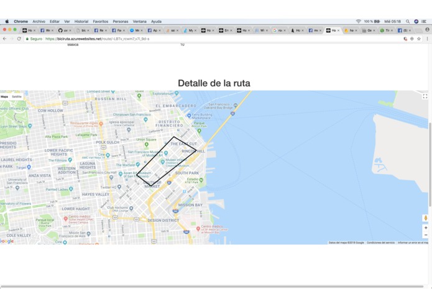
Task: Open the Personas menu
Action: 121,22
